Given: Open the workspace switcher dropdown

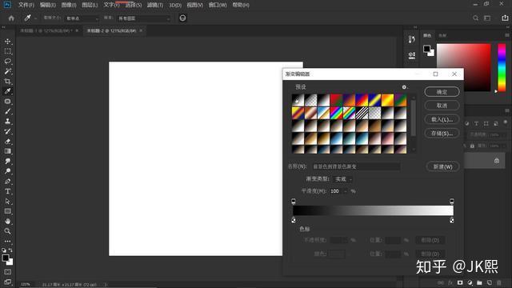Looking at the screenshot, I should (x=487, y=18).
